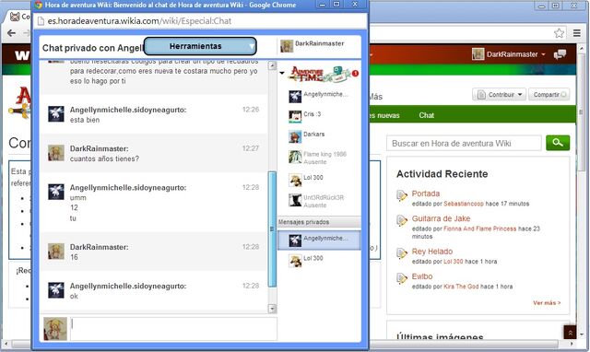Open the Portada recent activity link
The height and width of the screenshot is (352, 590).
(426, 194)
